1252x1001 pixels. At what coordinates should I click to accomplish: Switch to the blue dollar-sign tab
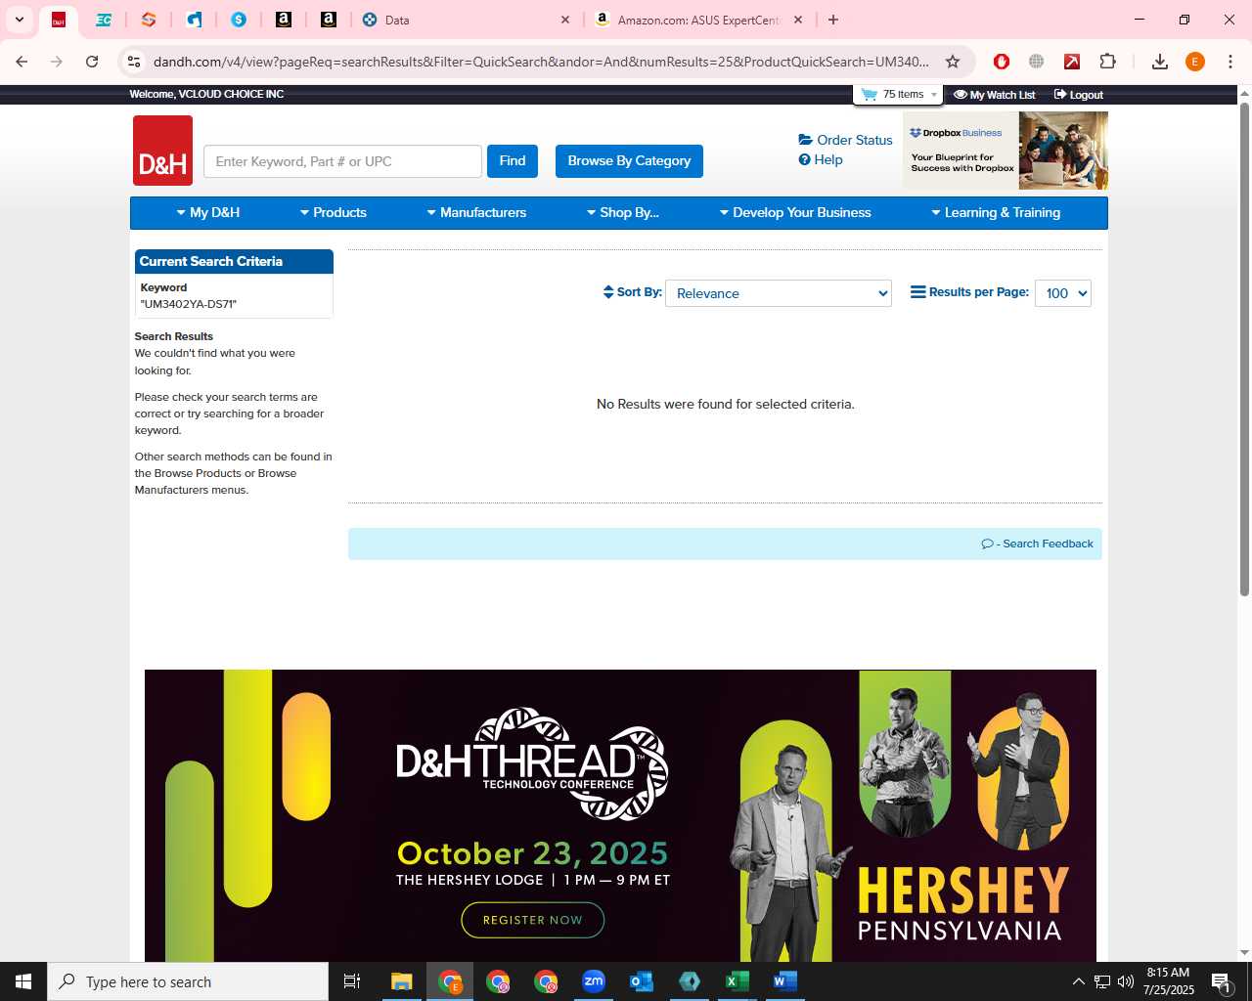pos(239,20)
